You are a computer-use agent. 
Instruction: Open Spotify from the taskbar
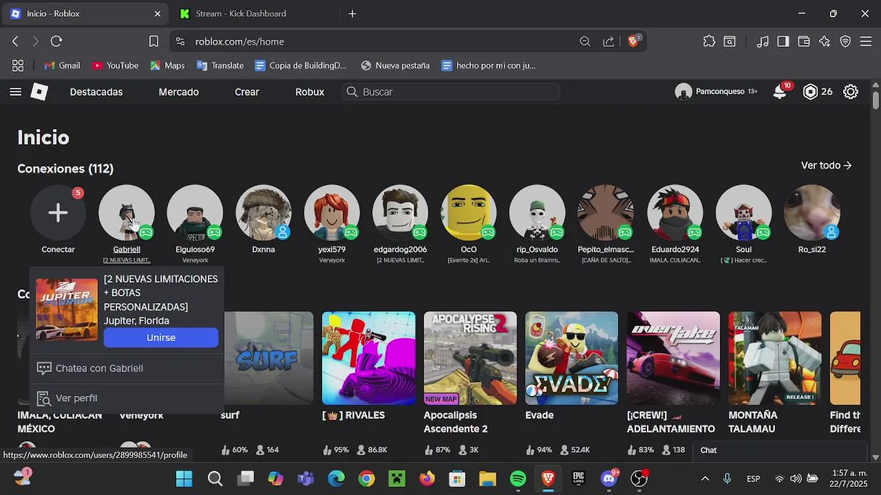pyautogui.click(x=518, y=478)
